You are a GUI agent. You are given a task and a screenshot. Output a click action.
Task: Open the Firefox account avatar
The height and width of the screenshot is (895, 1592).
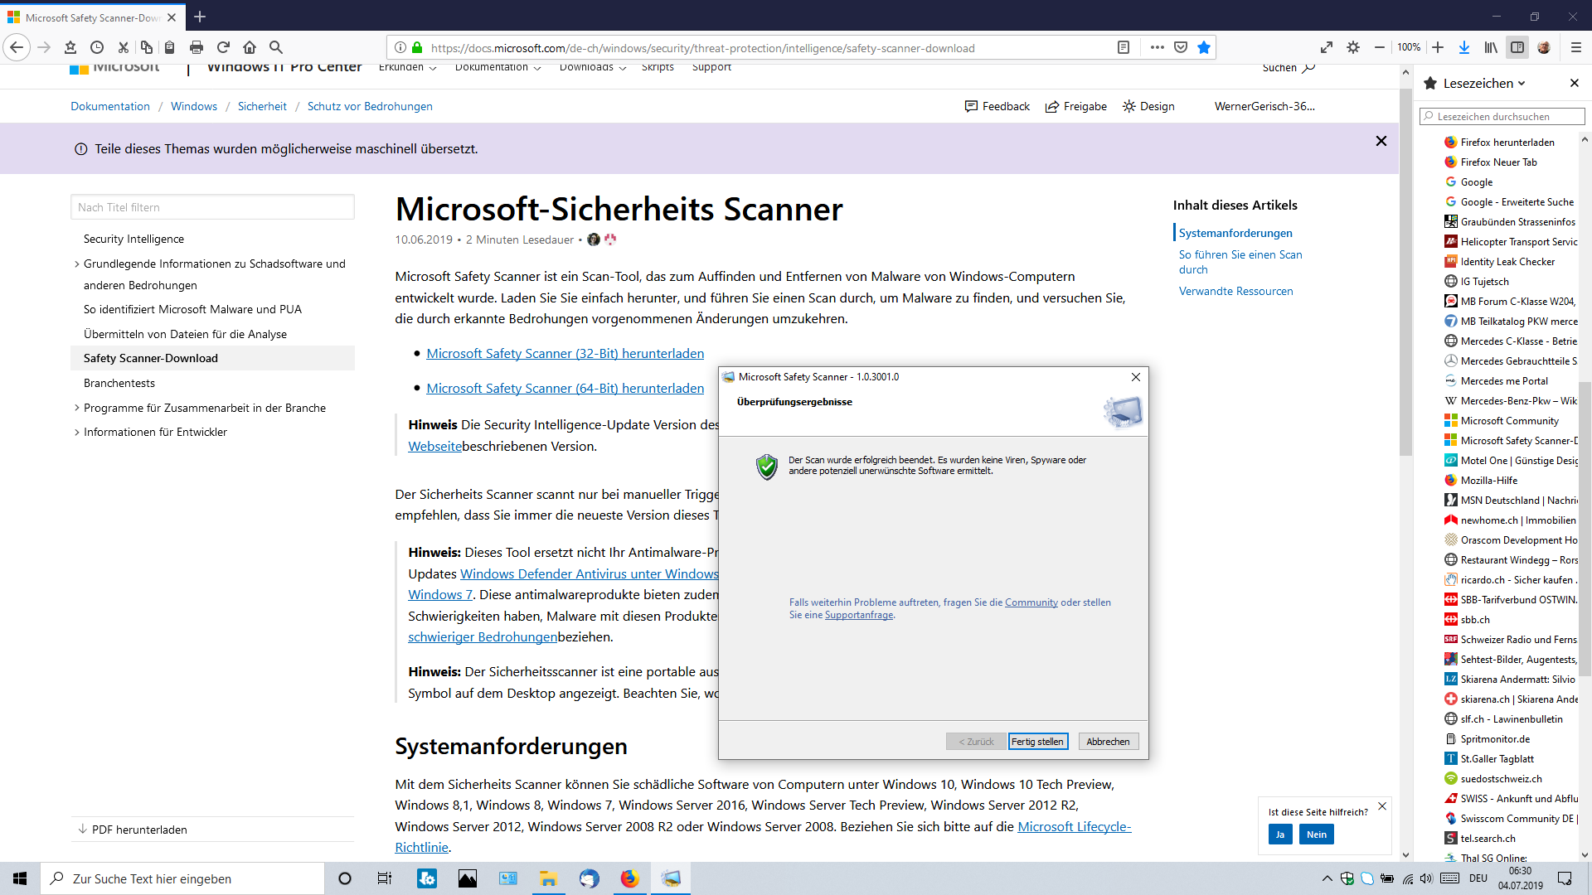click(1544, 47)
